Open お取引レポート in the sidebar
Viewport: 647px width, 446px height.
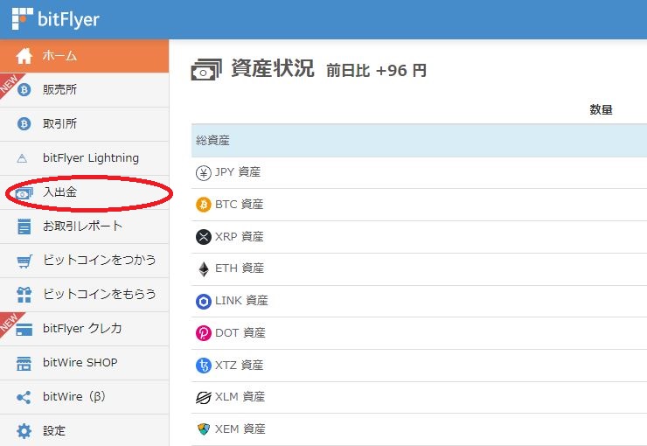pos(84,226)
